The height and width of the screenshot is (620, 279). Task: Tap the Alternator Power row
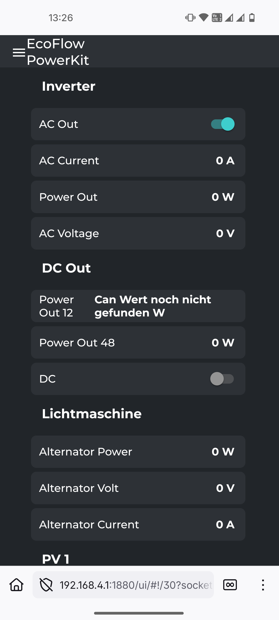(x=138, y=452)
